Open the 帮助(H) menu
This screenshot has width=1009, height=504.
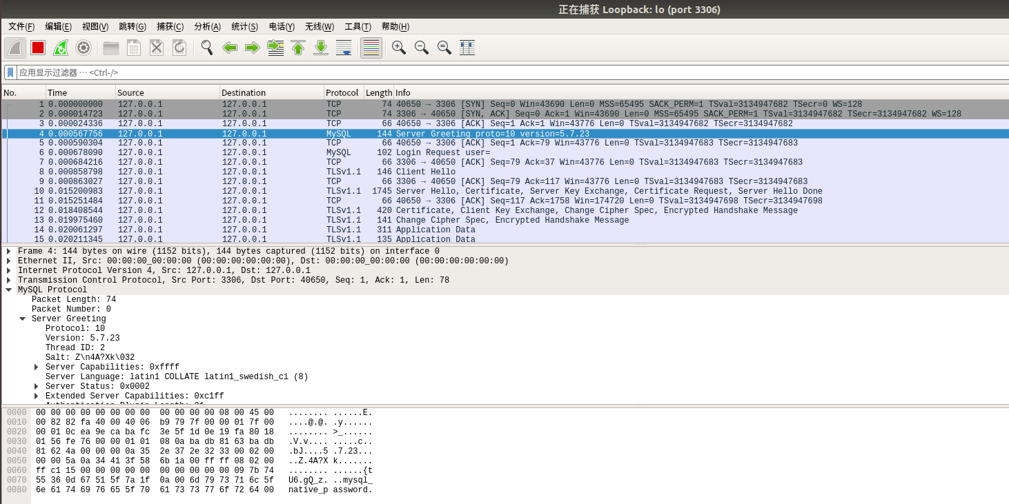[395, 27]
